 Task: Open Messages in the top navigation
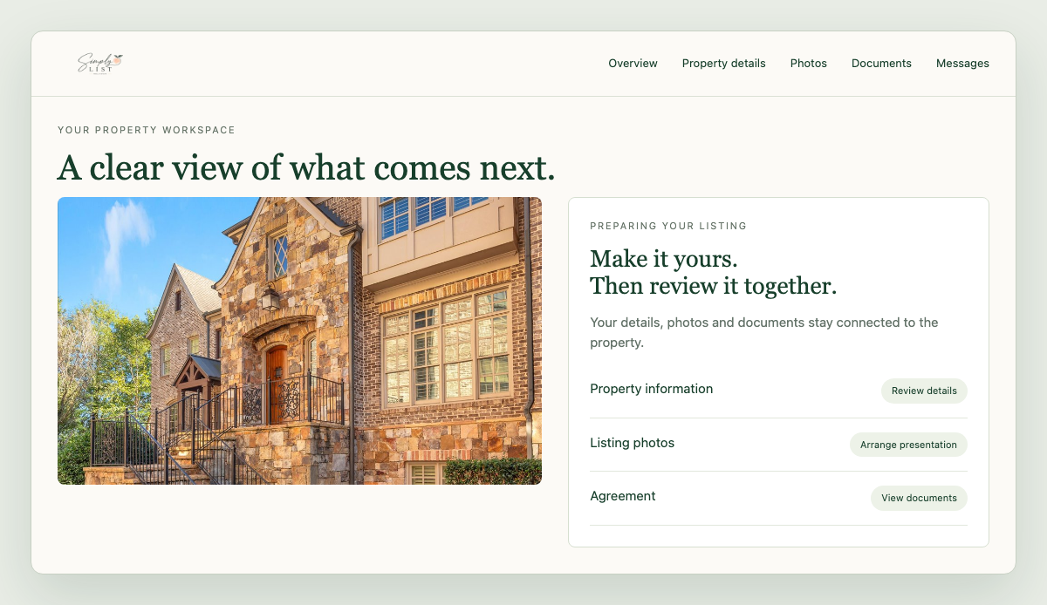962,64
